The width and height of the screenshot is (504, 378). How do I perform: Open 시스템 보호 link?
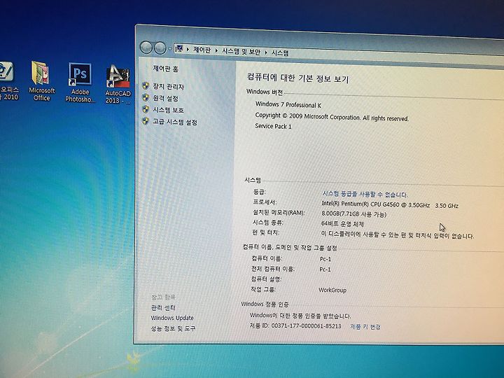click(x=168, y=110)
